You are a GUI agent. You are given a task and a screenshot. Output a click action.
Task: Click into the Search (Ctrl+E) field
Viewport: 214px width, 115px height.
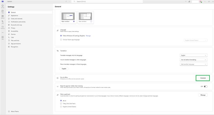click(x=107, y=2)
